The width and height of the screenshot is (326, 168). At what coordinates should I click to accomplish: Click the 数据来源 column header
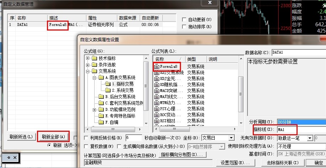pyautogui.click(x=128, y=18)
